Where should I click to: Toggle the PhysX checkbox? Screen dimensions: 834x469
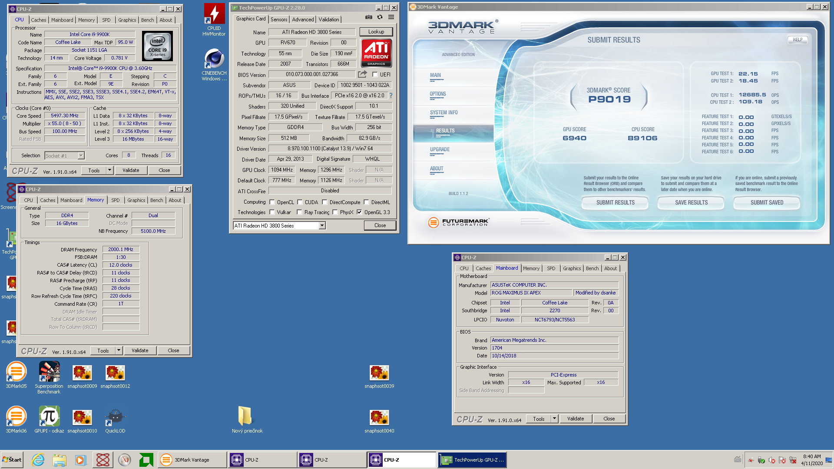[x=335, y=212]
